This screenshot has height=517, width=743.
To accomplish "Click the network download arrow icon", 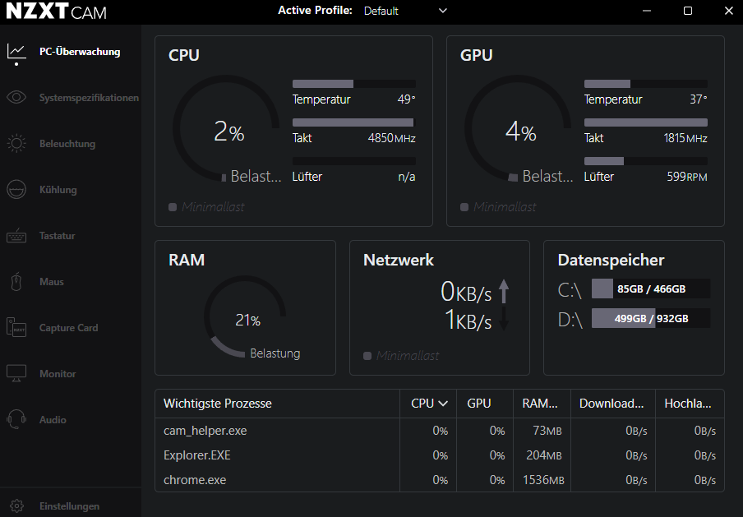I will [x=504, y=319].
